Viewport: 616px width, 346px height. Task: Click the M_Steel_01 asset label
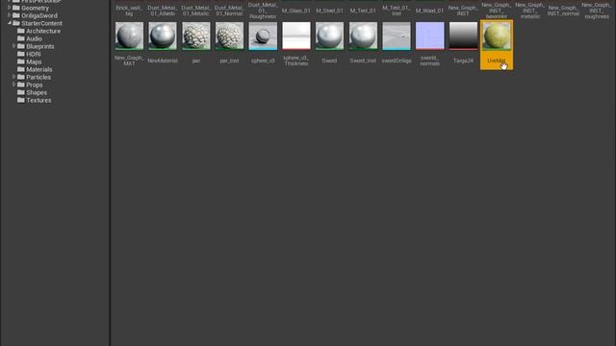(329, 11)
